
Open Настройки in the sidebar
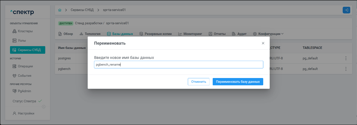(26, 113)
